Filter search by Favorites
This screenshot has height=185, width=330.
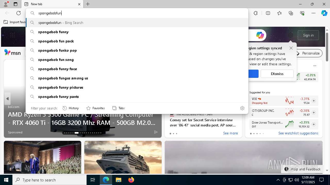[x=95, y=108]
